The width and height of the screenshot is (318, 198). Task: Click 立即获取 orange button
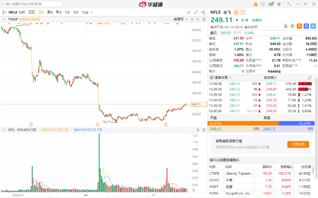pos(298,144)
